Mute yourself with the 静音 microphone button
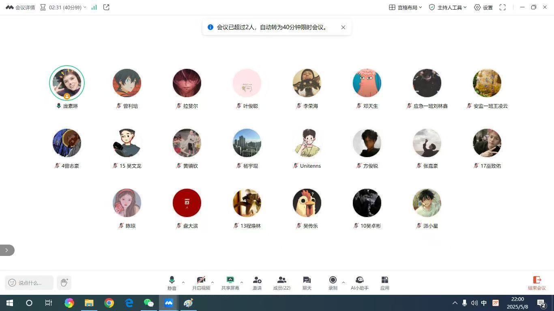 (172, 283)
